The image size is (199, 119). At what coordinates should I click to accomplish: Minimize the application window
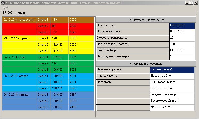(x=187, y=3)
